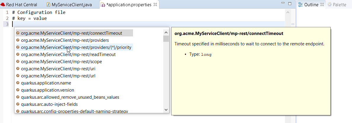The width and height of the screenshot is (352, 123).
Task: Click the editor vertical scrollbar up arrow
Action: pyautogui.click(x=288, y=13)
